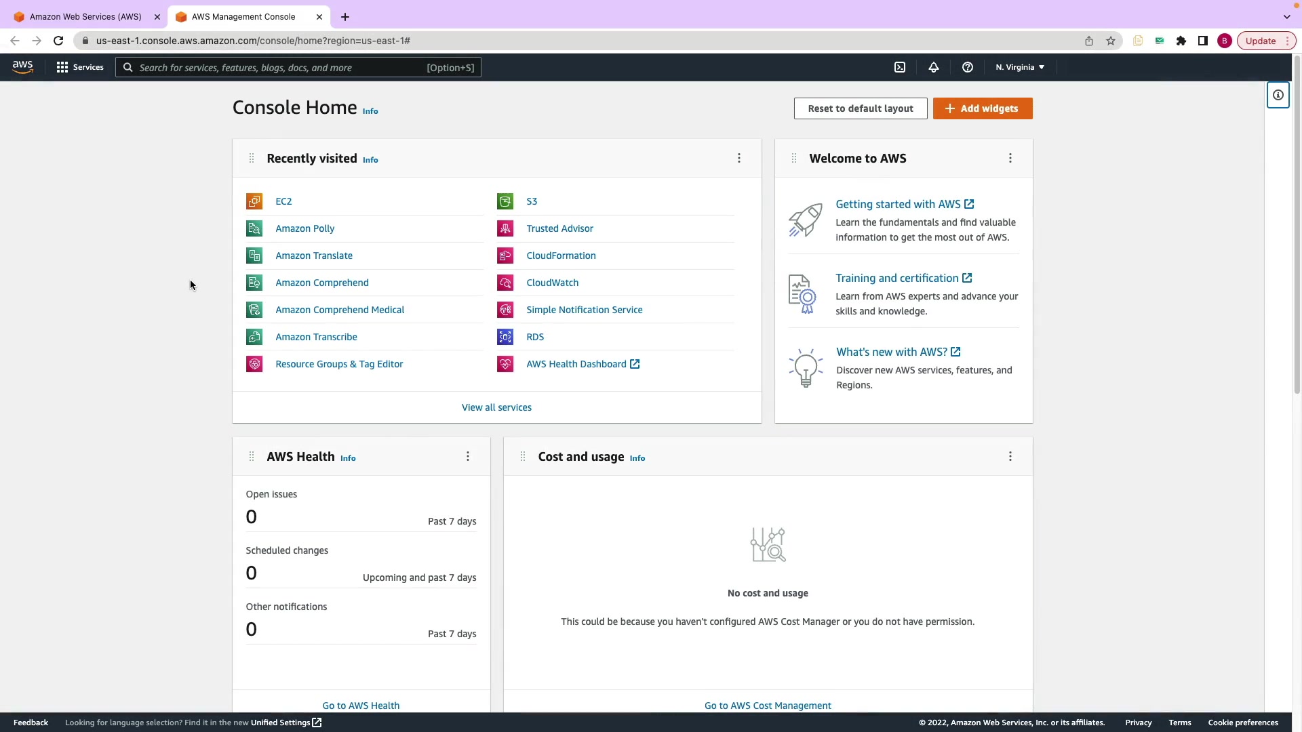Open the info panel icon at right edge
This screenshot has height=732, width=1302.
pyautogui.click(x=1278, y=96)
